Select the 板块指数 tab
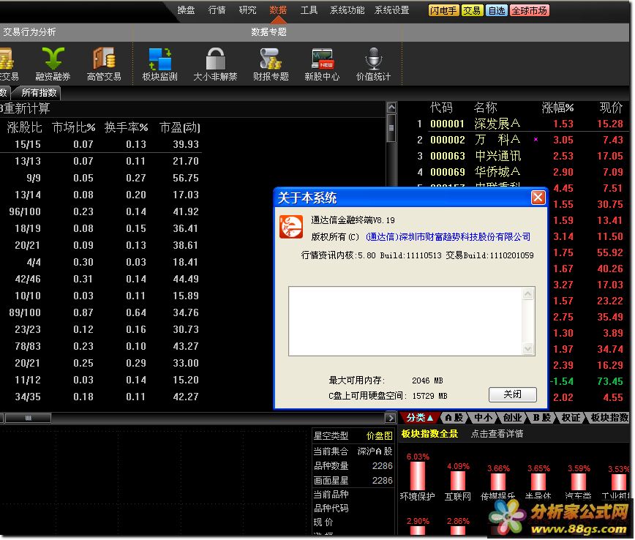635x540 pixels. [609, 418]
